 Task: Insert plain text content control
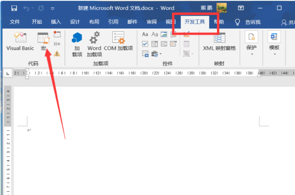click(155, 34)
